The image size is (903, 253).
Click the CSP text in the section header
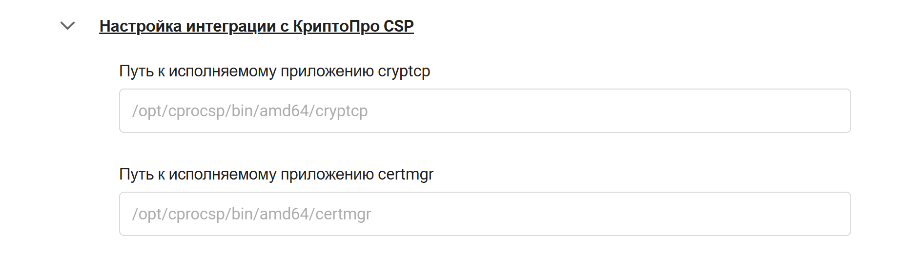(x=399, y=26)
